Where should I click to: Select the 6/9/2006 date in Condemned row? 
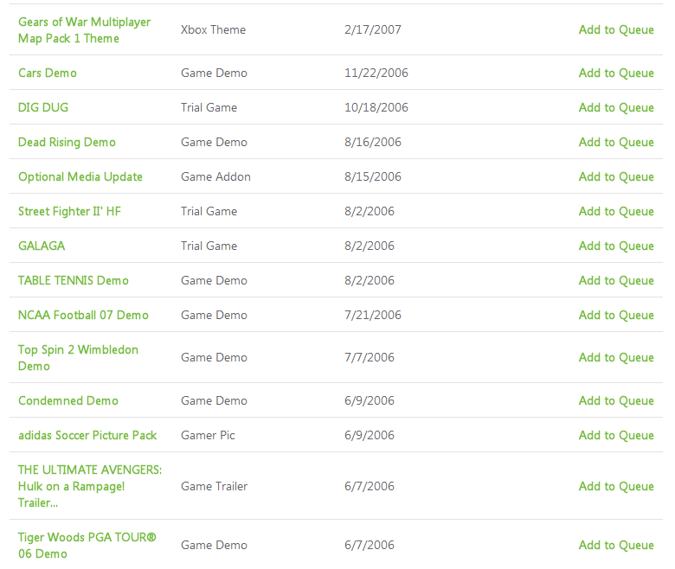pos(370,401)
